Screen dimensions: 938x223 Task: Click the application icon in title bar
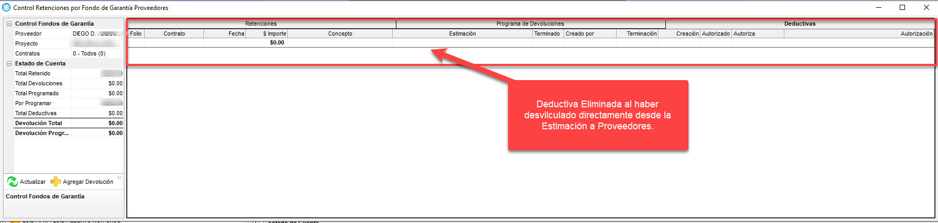(6, 7)
